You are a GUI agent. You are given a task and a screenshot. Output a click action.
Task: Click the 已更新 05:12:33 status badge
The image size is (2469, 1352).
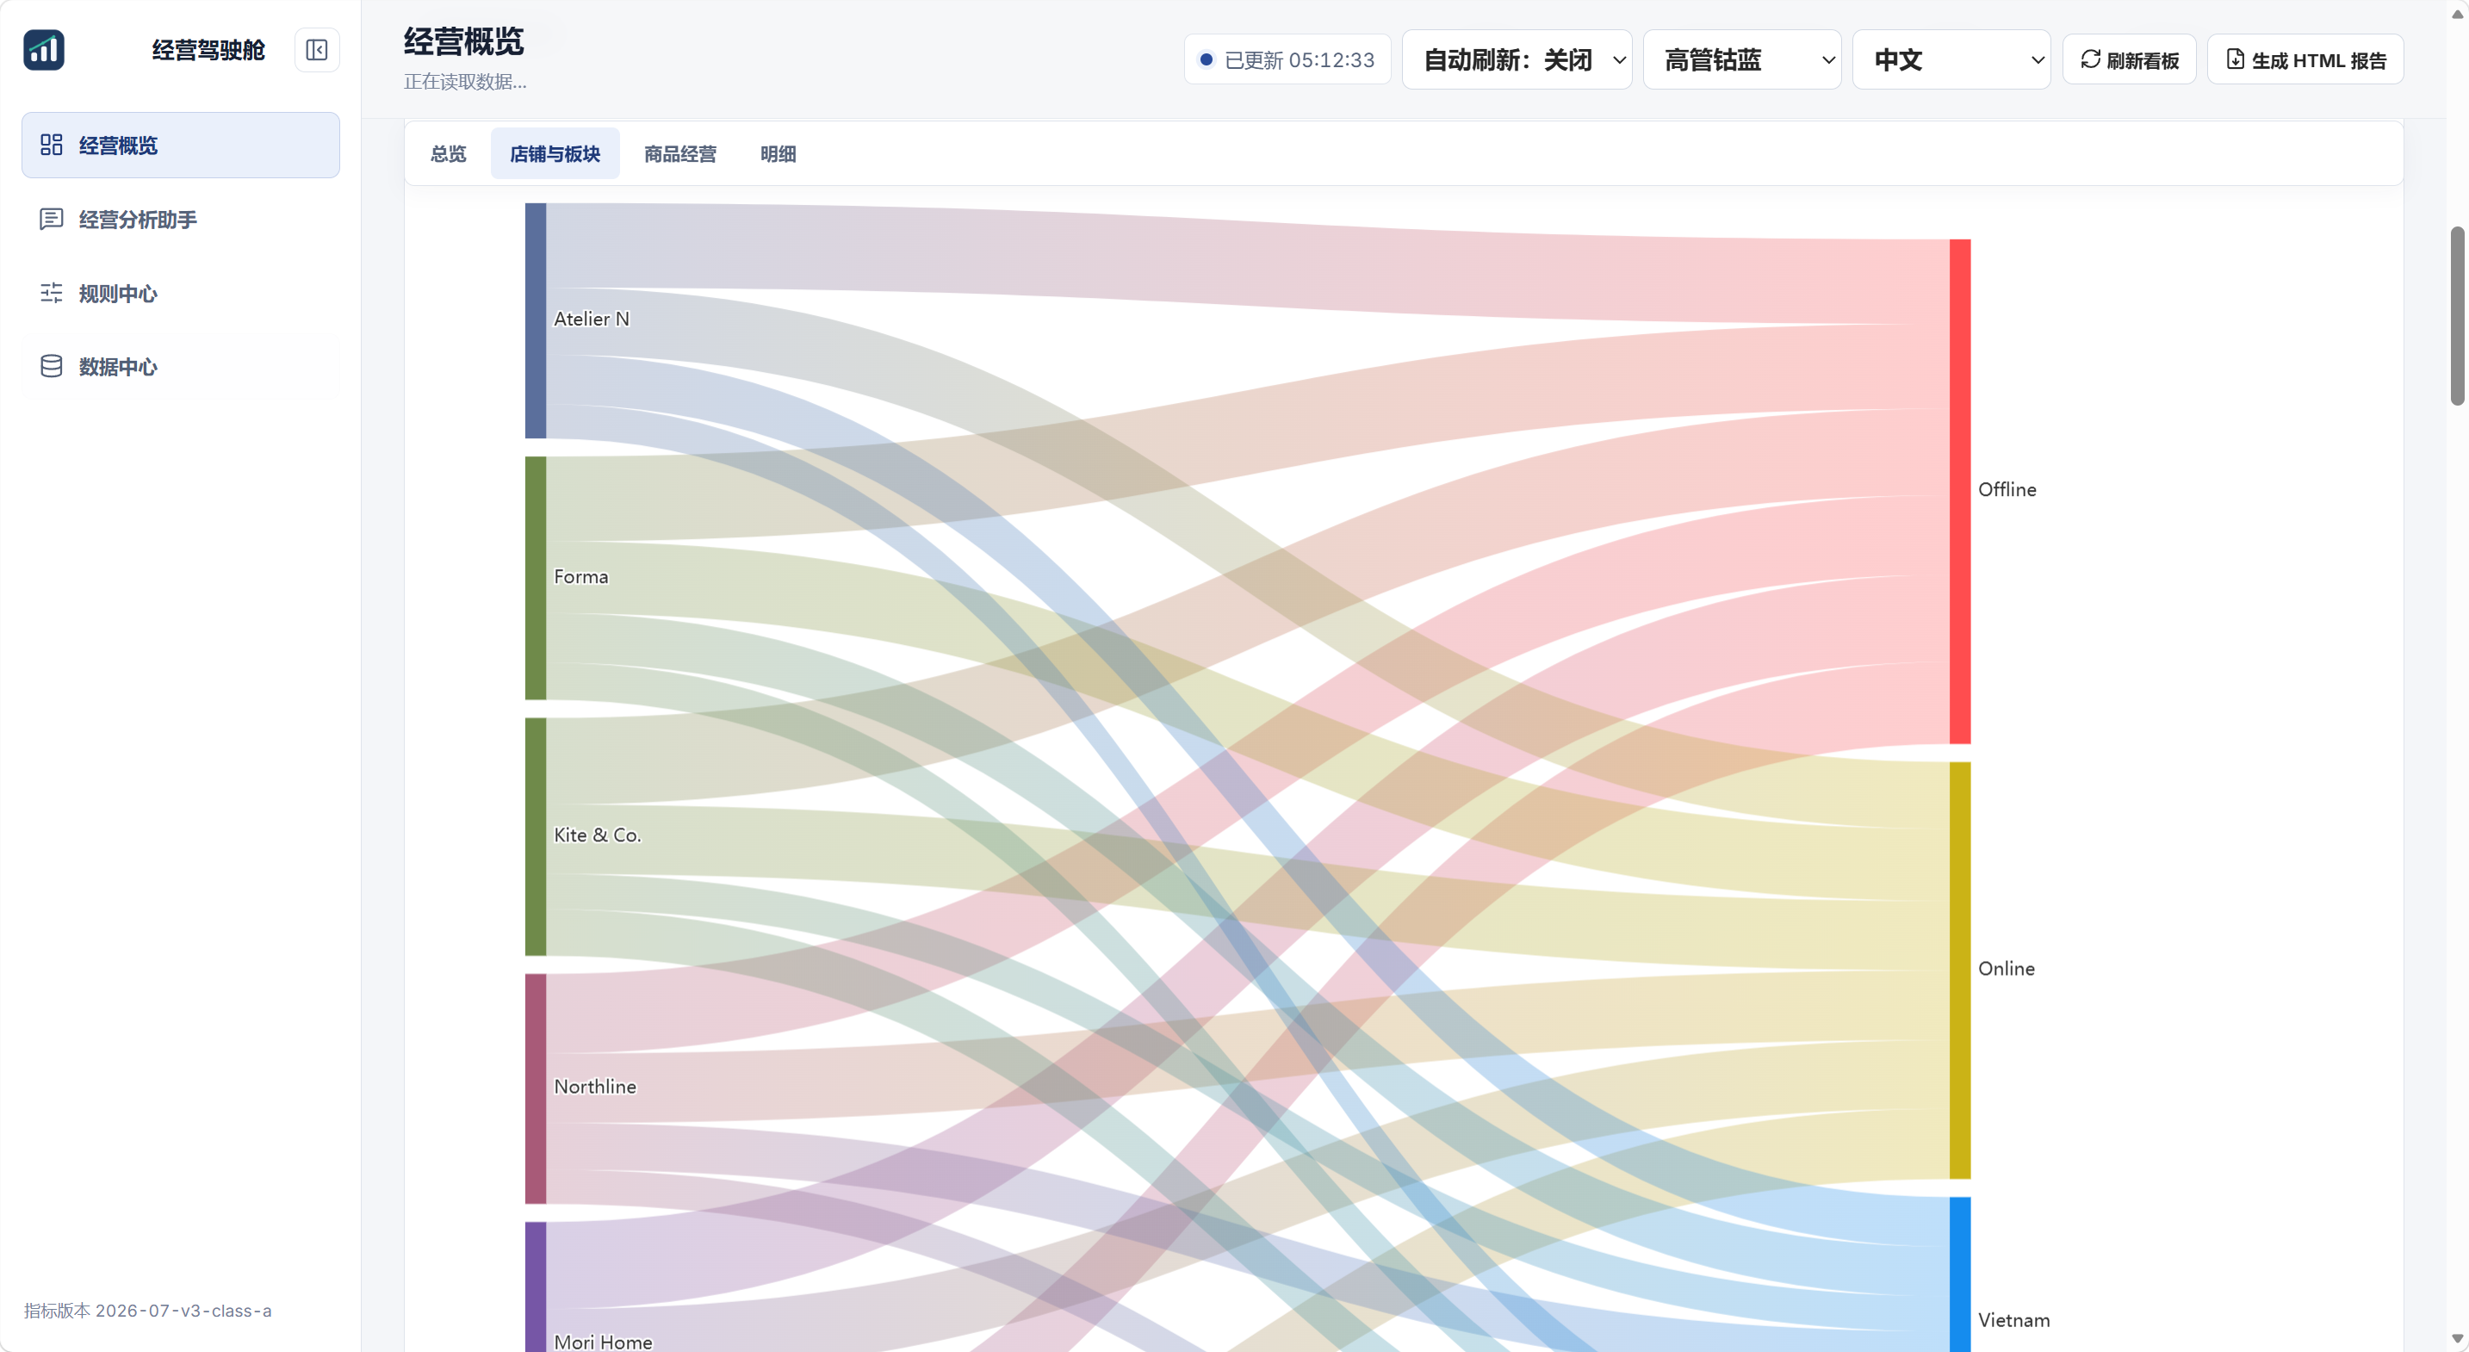pyautogui.click(x=1287, y=59)
